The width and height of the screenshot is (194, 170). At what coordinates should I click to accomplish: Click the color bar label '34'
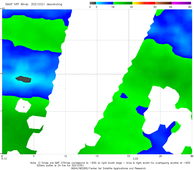tap(131, 7)
